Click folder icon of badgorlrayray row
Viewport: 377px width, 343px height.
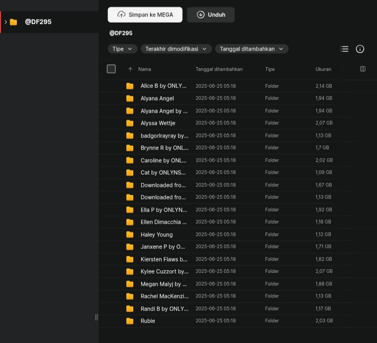tap(130, 136)
